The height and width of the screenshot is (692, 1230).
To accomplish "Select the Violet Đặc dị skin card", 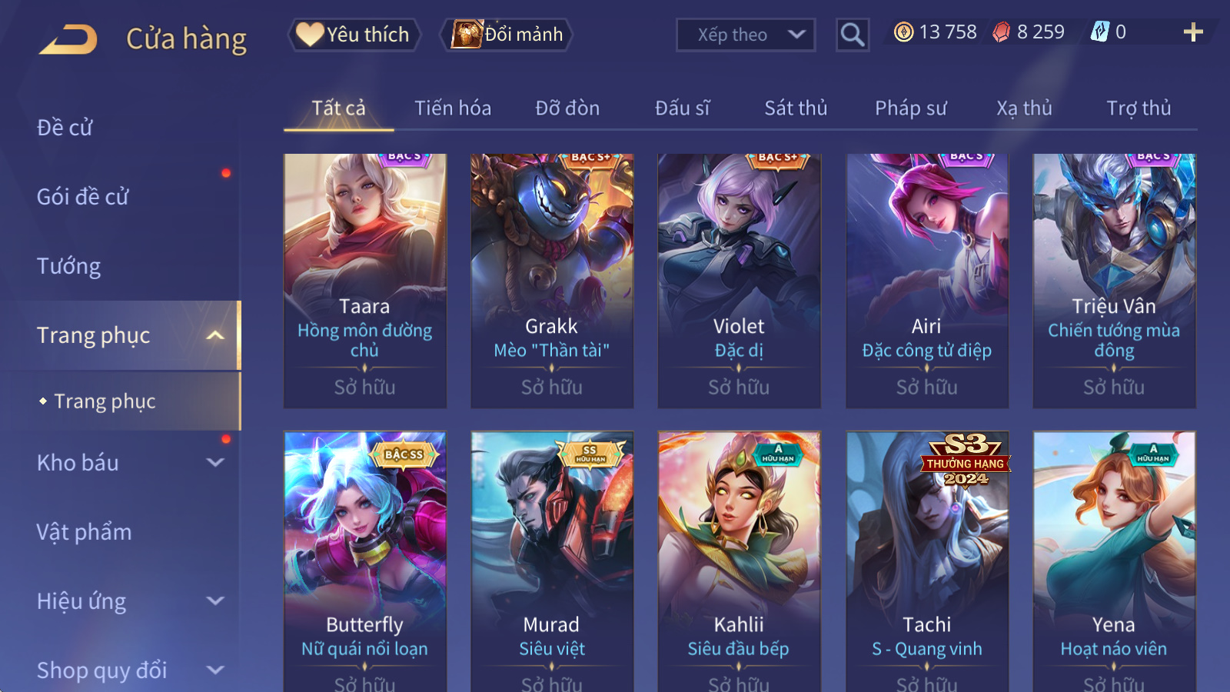I will click(739, 281).
